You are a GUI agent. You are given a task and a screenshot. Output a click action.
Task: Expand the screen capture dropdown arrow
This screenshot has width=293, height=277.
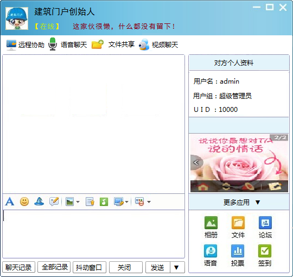point(126,202)
